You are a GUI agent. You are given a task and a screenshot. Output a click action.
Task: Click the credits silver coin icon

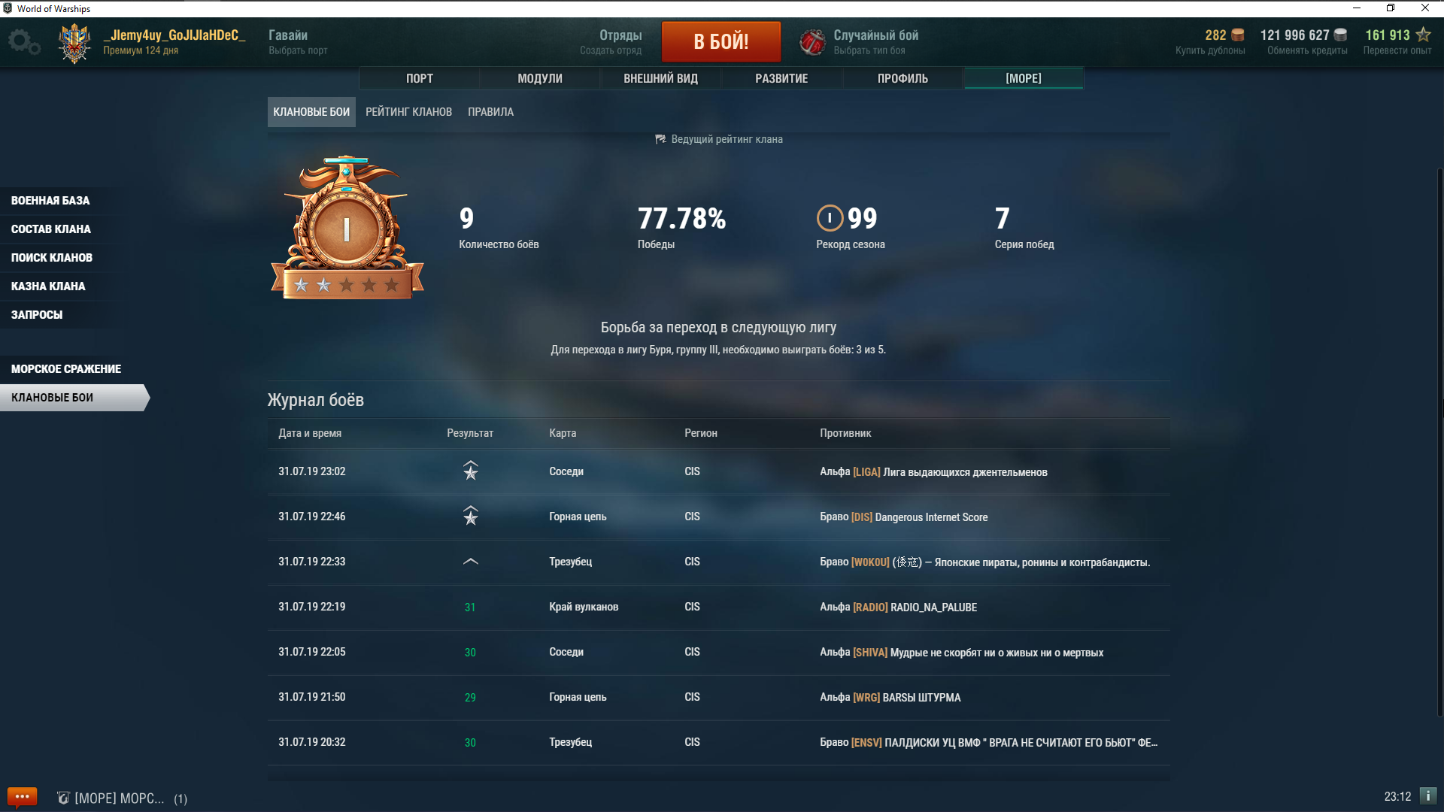pyautogui.click(x=1340, y=35)
